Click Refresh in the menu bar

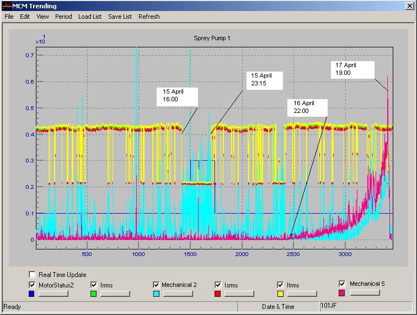tap(149, 17)
